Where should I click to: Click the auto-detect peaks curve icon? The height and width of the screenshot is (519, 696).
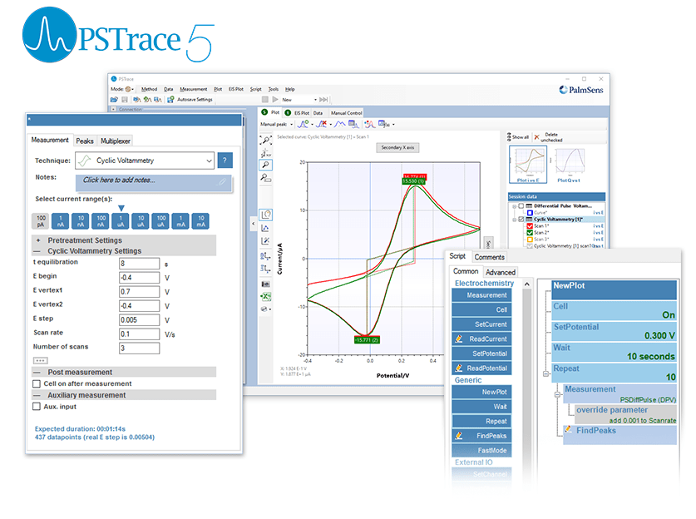click(x=339, y=124)
